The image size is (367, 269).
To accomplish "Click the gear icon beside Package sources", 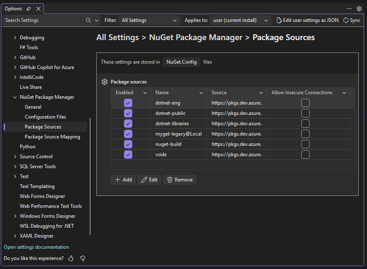I will (x=105, y=81).
